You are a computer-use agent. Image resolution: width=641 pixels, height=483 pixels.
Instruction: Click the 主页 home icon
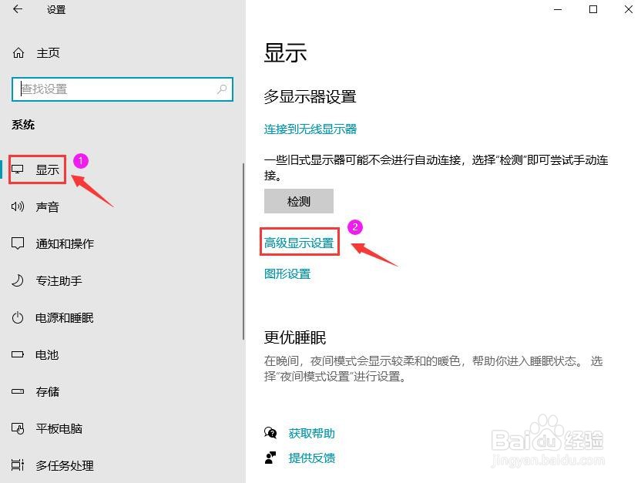click(19, 52)
